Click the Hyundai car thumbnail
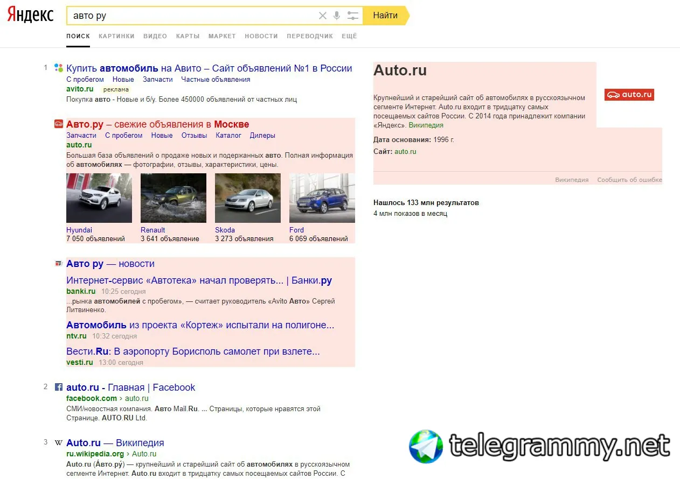This screenshot has width=680, height=479. 99,198
